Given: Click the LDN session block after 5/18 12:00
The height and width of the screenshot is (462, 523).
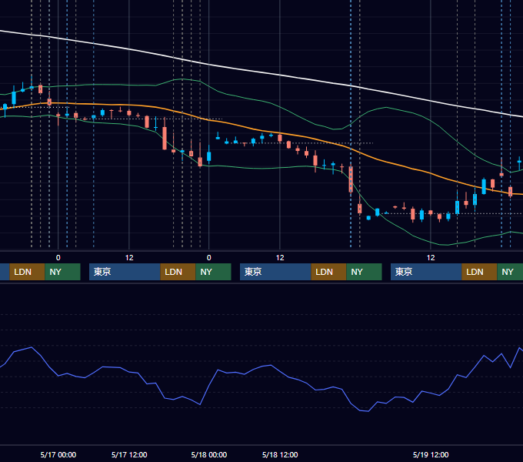Looking at the screenshot, I should 329,272.
